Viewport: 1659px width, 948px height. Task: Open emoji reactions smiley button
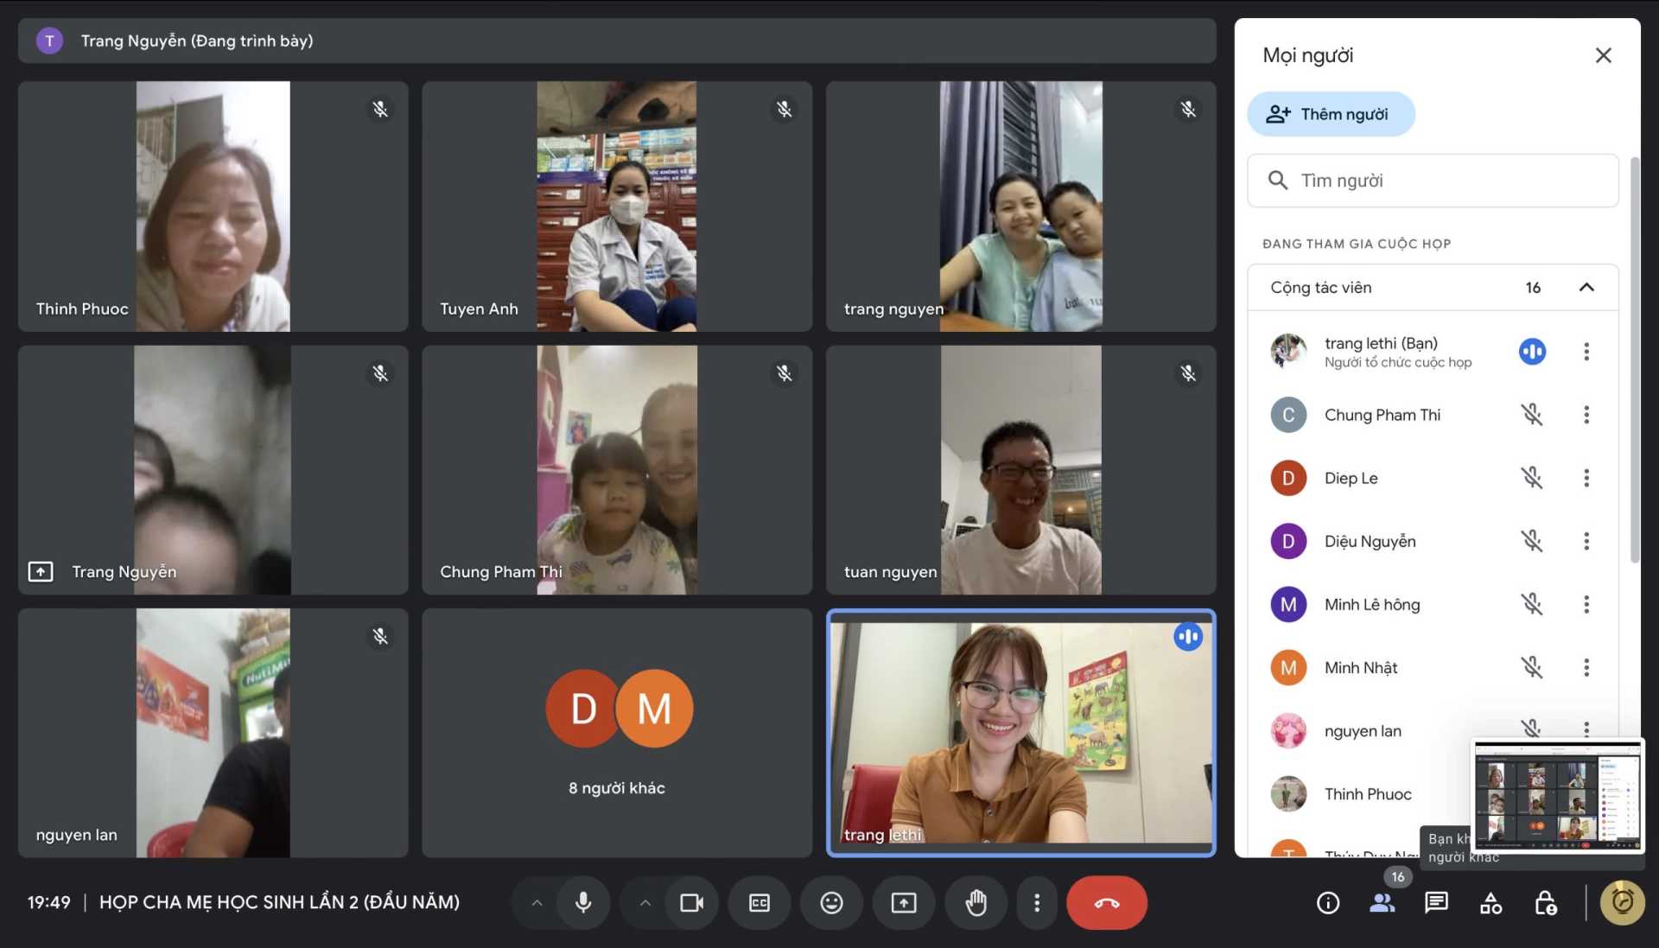pos(831,903)
